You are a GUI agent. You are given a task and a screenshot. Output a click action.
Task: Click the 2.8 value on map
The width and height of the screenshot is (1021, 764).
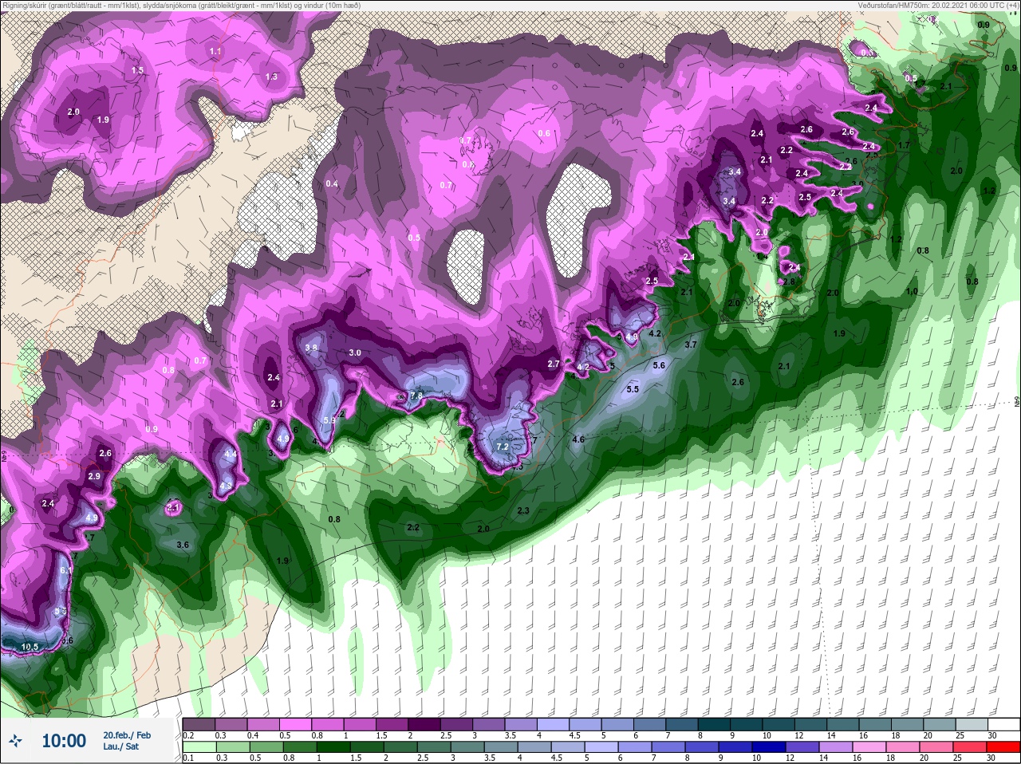click(789, 282)
